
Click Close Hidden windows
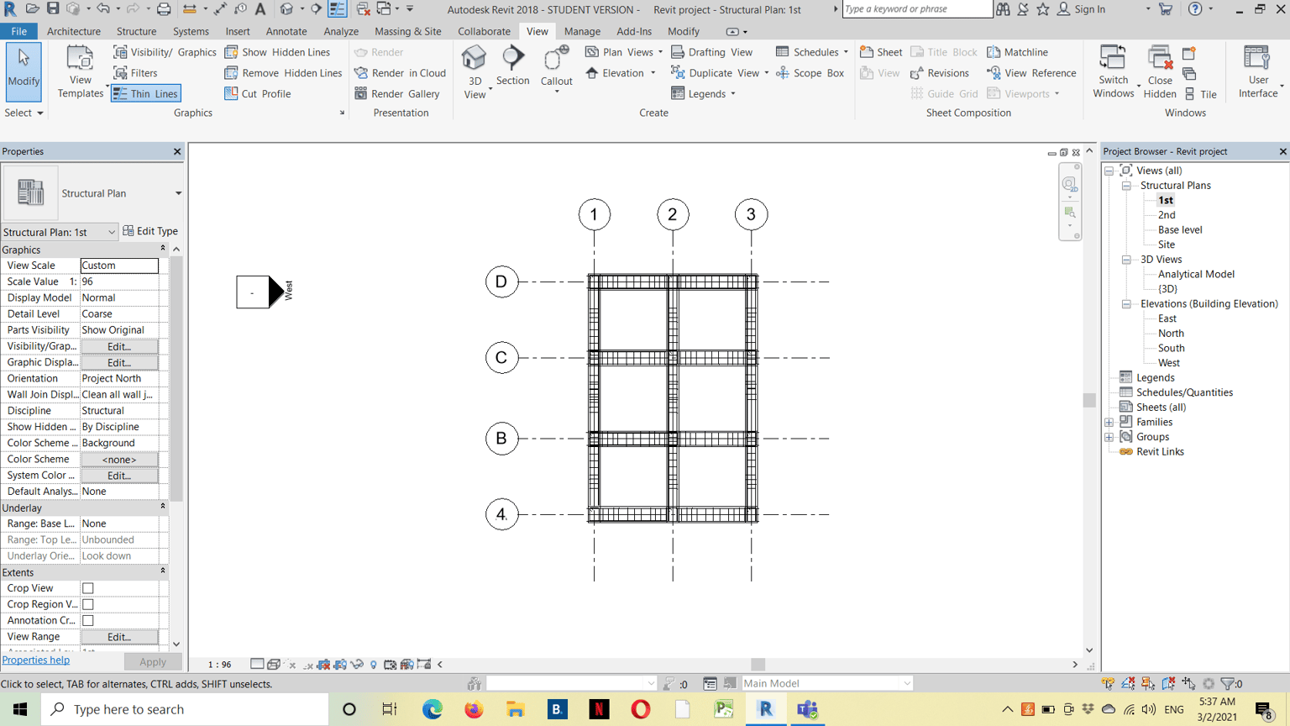click(1160, 72)
